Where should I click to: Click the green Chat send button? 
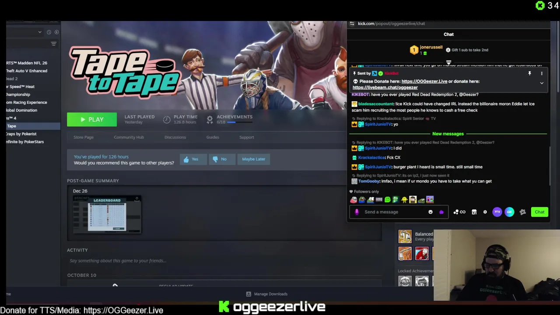click(539, 212)
